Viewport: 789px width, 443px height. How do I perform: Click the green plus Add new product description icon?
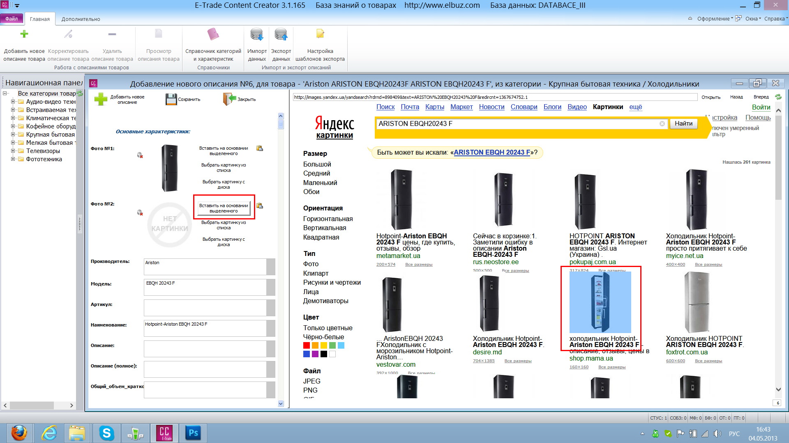[24, 34]
